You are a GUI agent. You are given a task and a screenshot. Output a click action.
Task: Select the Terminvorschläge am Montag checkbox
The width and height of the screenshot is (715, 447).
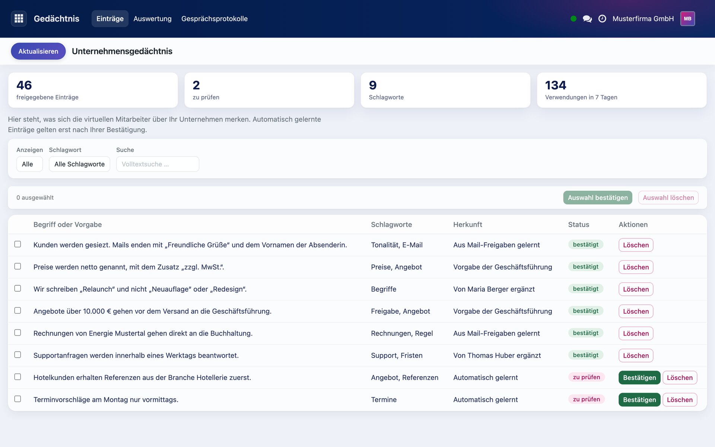(x=18, y=399)
